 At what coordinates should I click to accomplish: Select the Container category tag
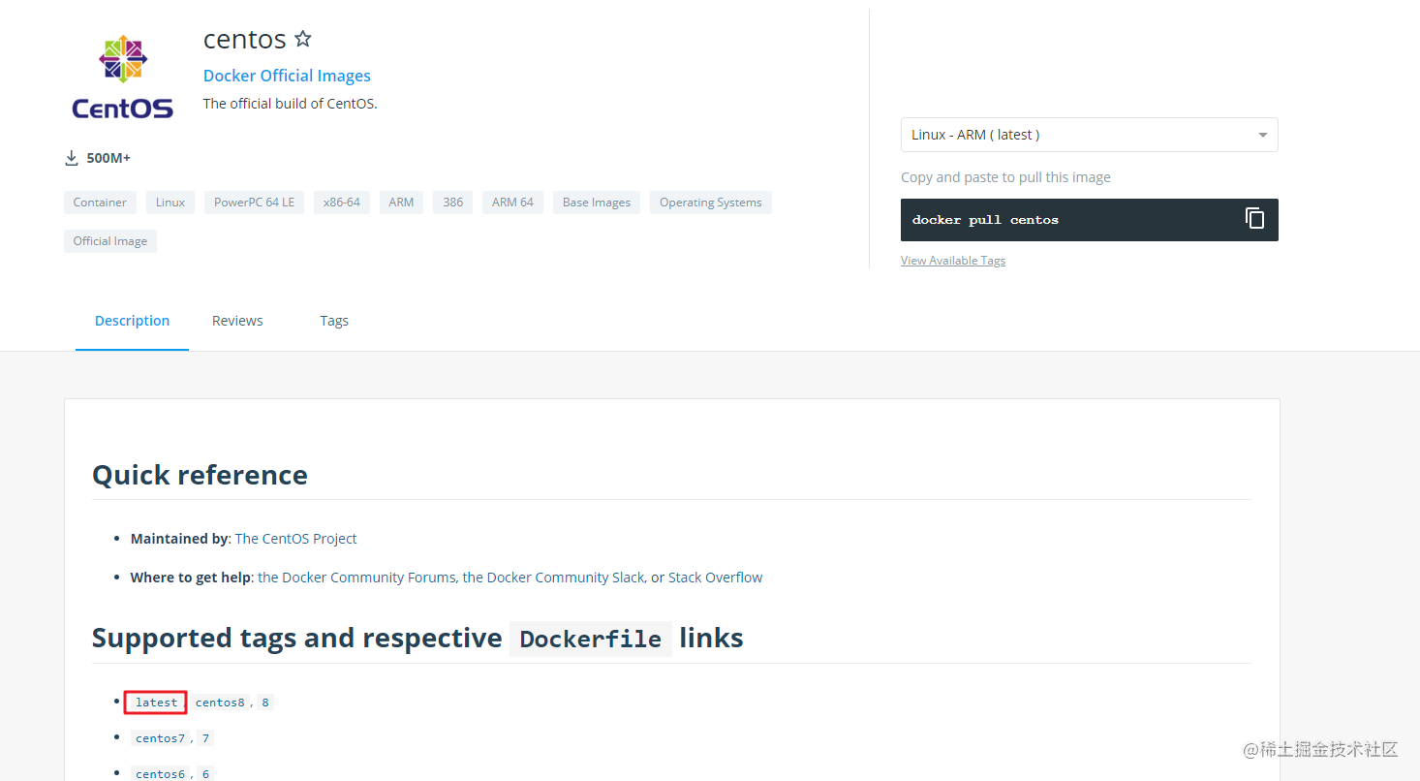point(100,203)
